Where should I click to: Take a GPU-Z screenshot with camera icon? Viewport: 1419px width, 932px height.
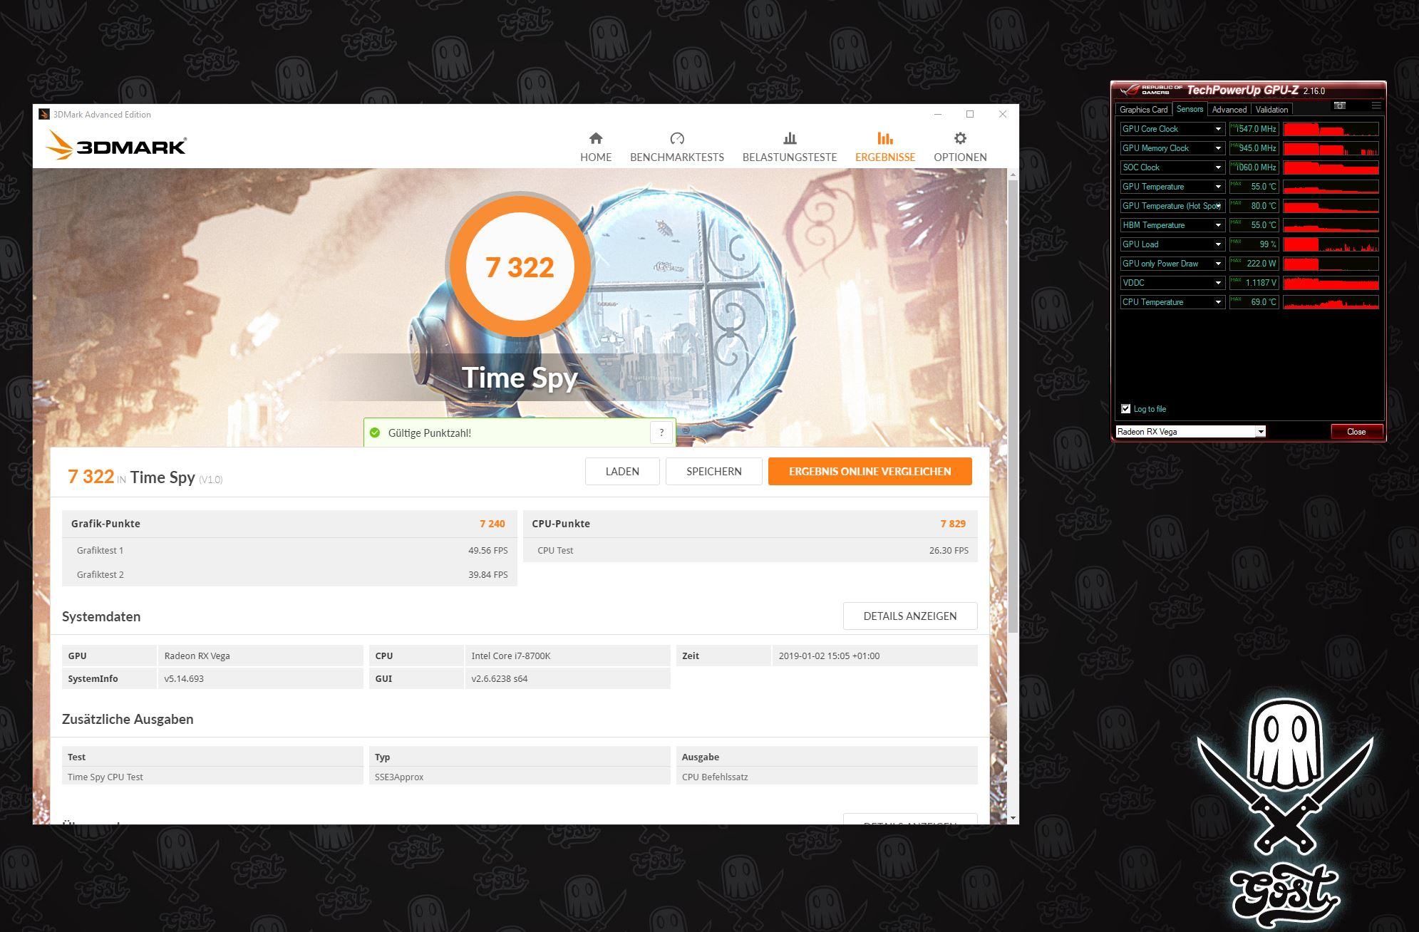(x=1340, y=106)
